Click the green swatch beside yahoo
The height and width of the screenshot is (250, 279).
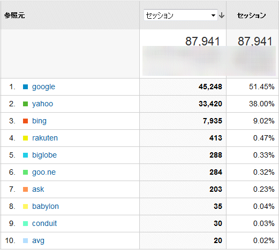click(26, 104)
